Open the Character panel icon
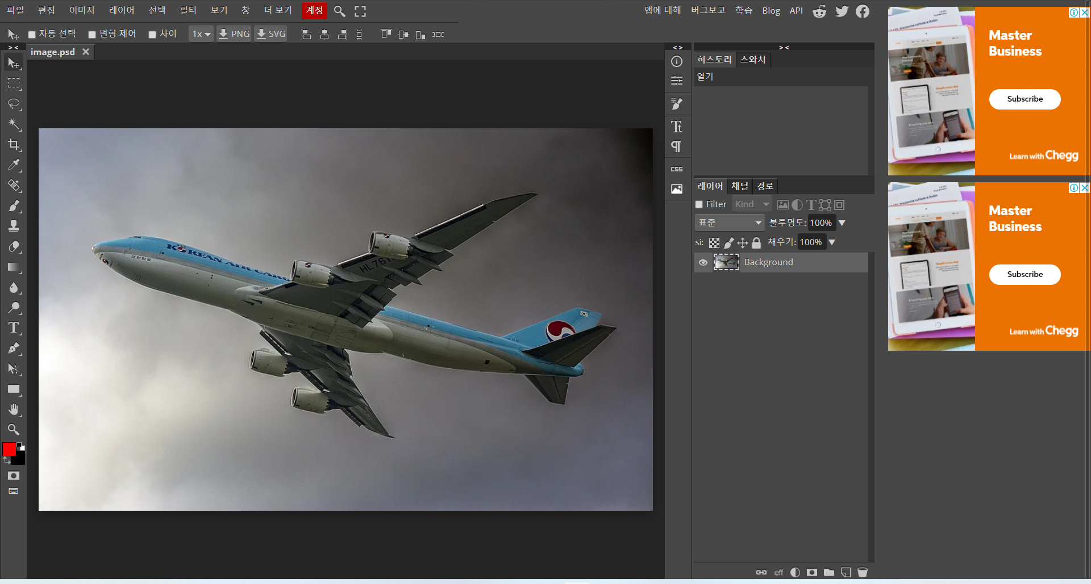 [677, 127]
